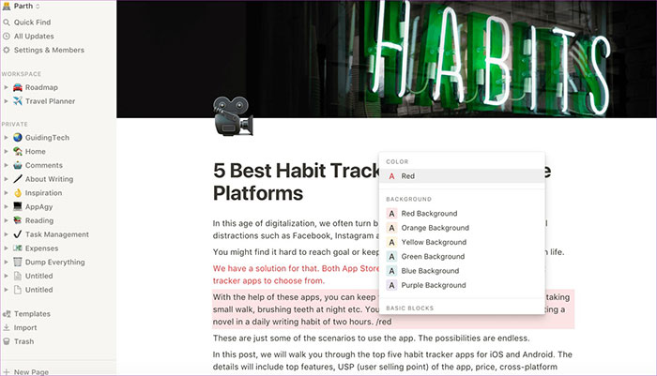Viewport: 657px width, 376px height.
Task: Click the Trash icon in sidebar
Action: coord(7,341)
